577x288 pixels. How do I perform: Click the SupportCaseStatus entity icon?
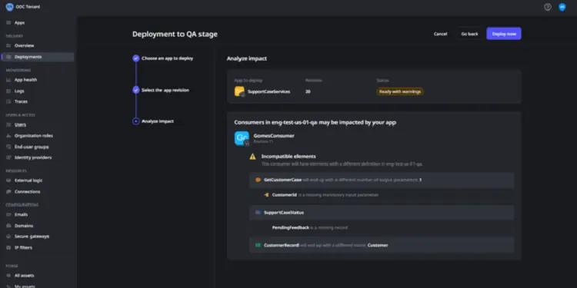(258, 212)
